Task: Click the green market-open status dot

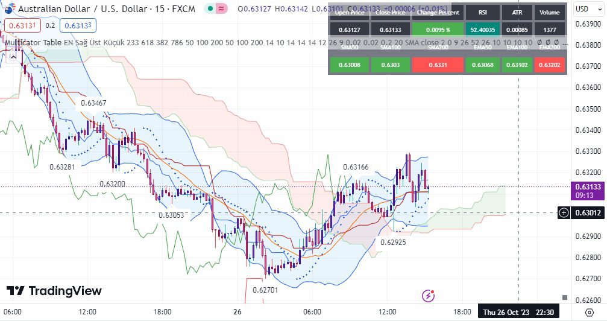Action: coord(210,8)
